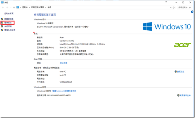Click shield icon next to 變更設定
Screen dimensions: 195x118
pos(175,72)
